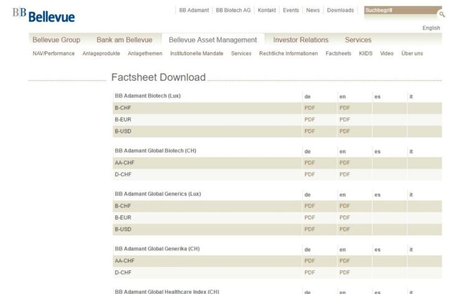Switch language to English

click(x=431, y=28)
